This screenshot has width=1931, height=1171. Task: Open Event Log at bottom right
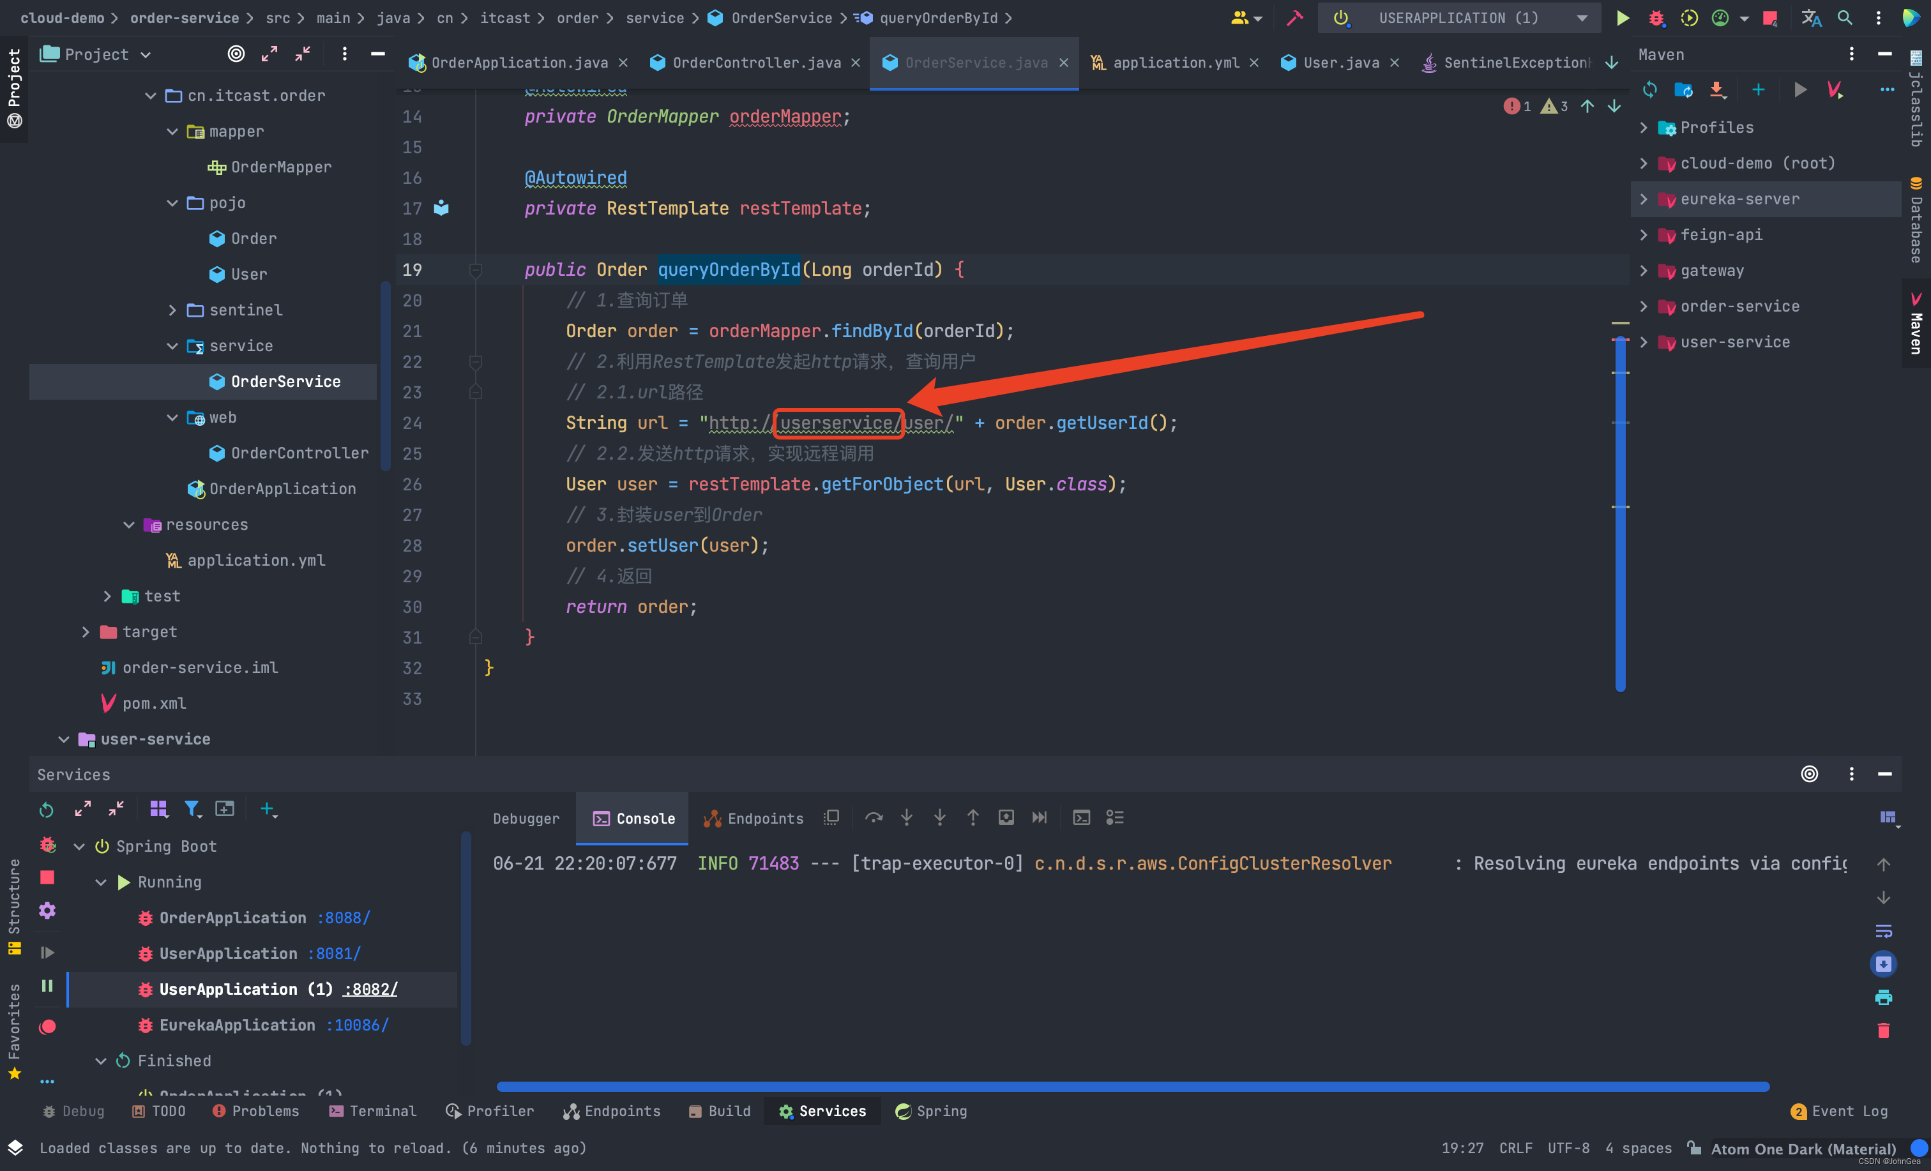[x=1839, y=1110]
